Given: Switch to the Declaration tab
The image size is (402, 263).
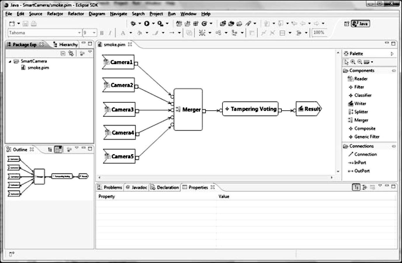Looking at the screenshot, I should pyautogui.click(x=165, y=187).
